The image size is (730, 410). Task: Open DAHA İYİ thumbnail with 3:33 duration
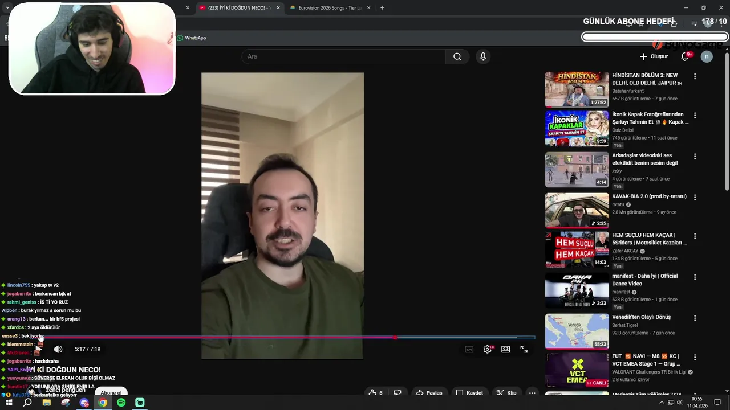coord(577,290)
